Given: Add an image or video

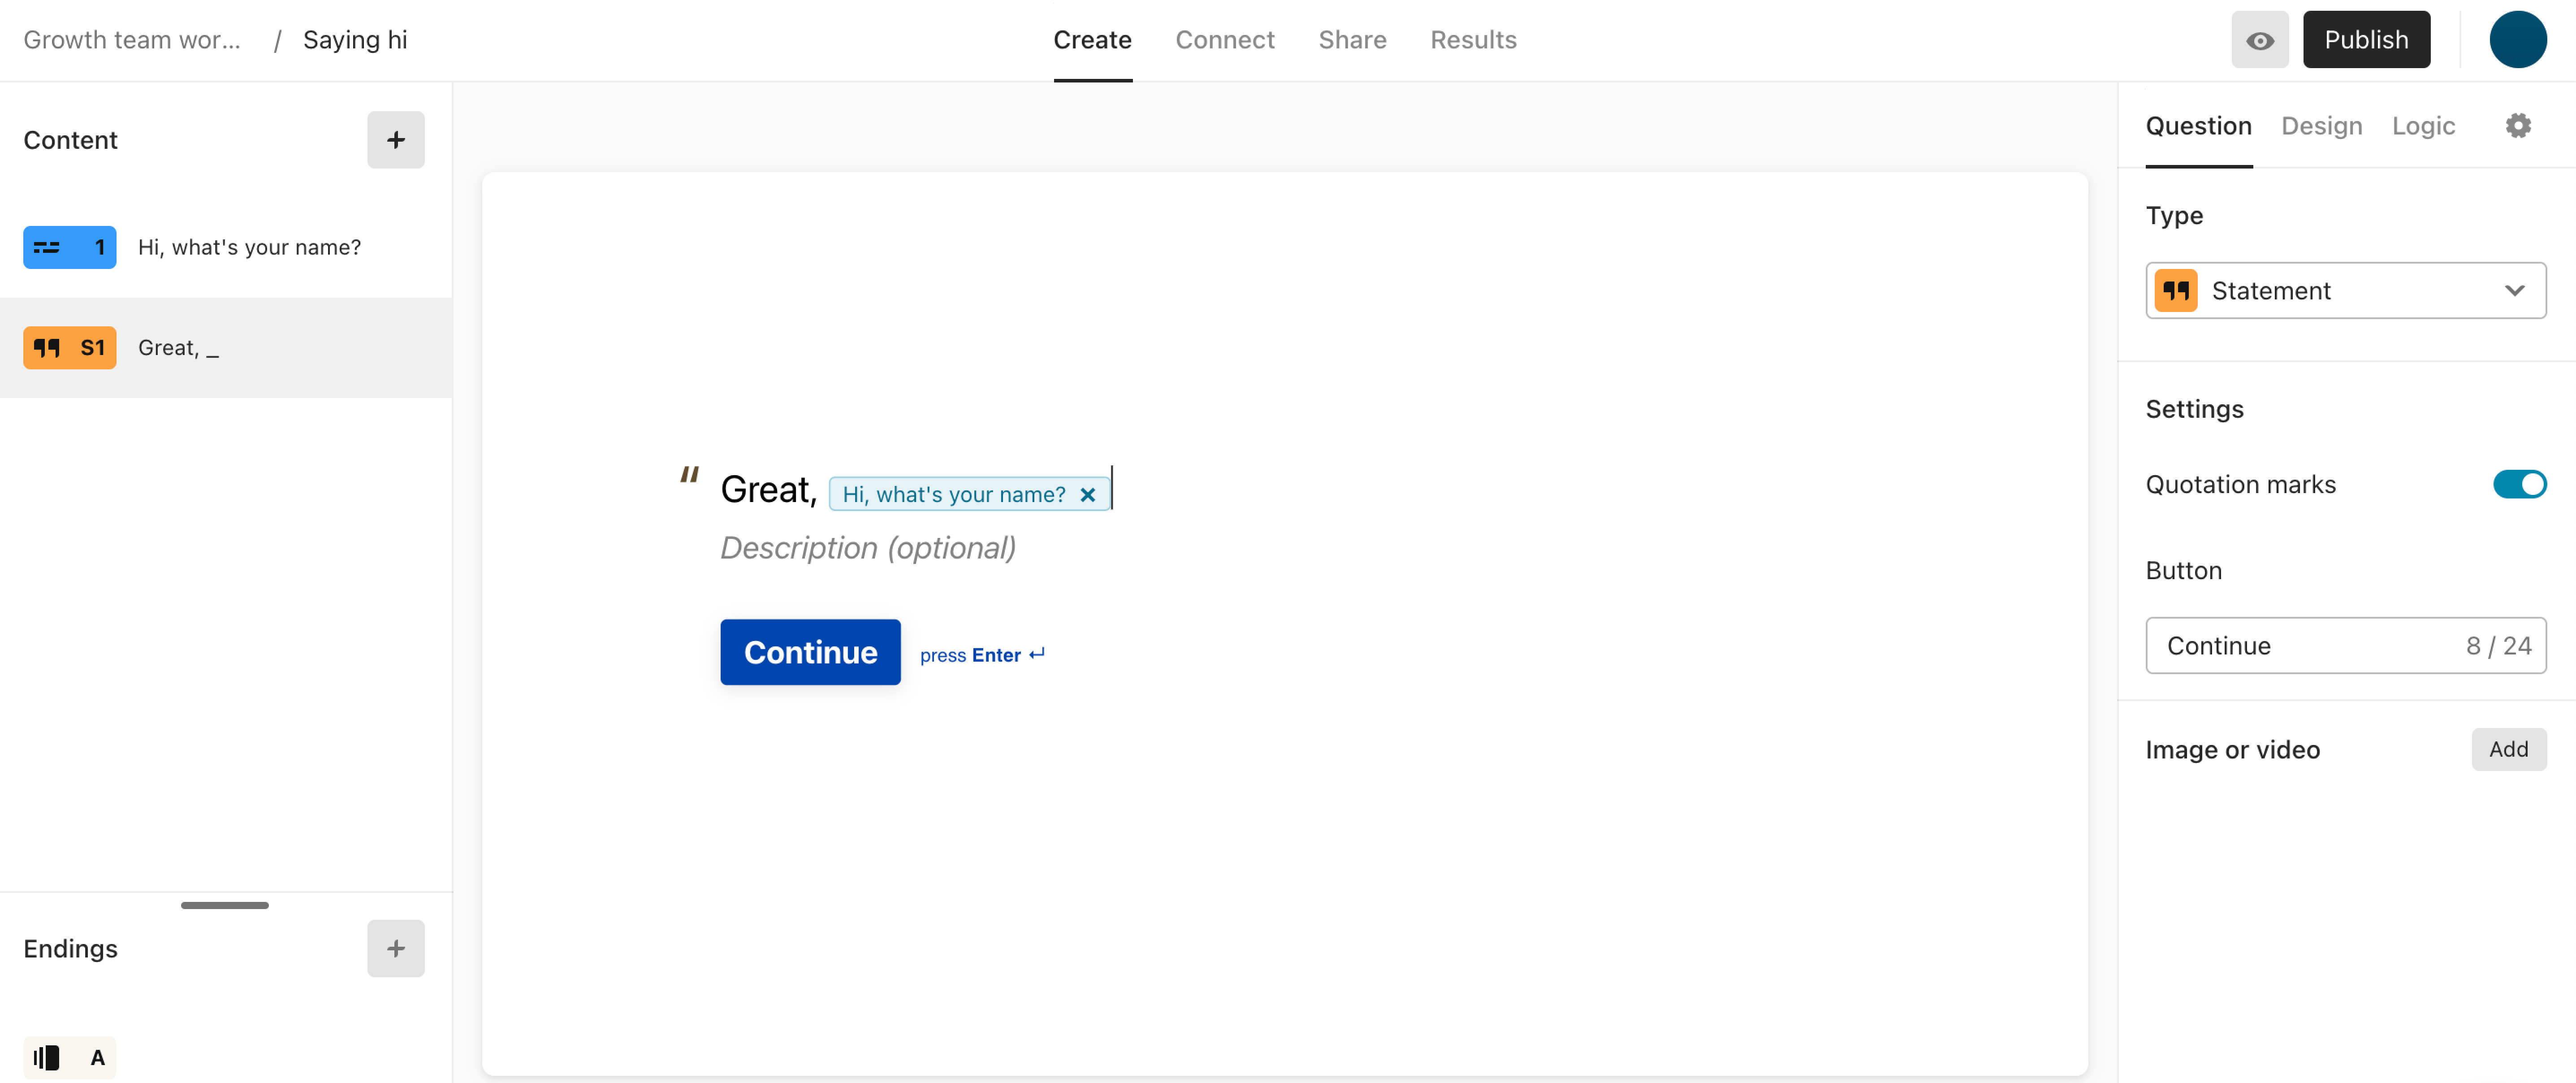Looking at the screenshot, I should pyautogui.click(x=2508, y=749).
